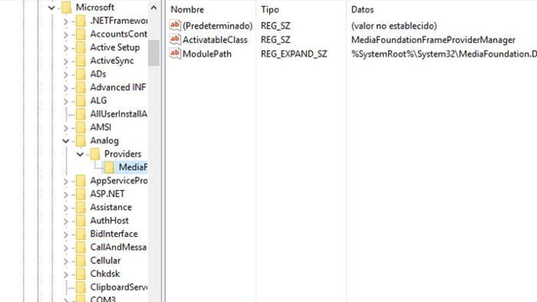Select the BidInterface registry key
The width and height of the screenshot is (537, 302).
coord(113,233)
